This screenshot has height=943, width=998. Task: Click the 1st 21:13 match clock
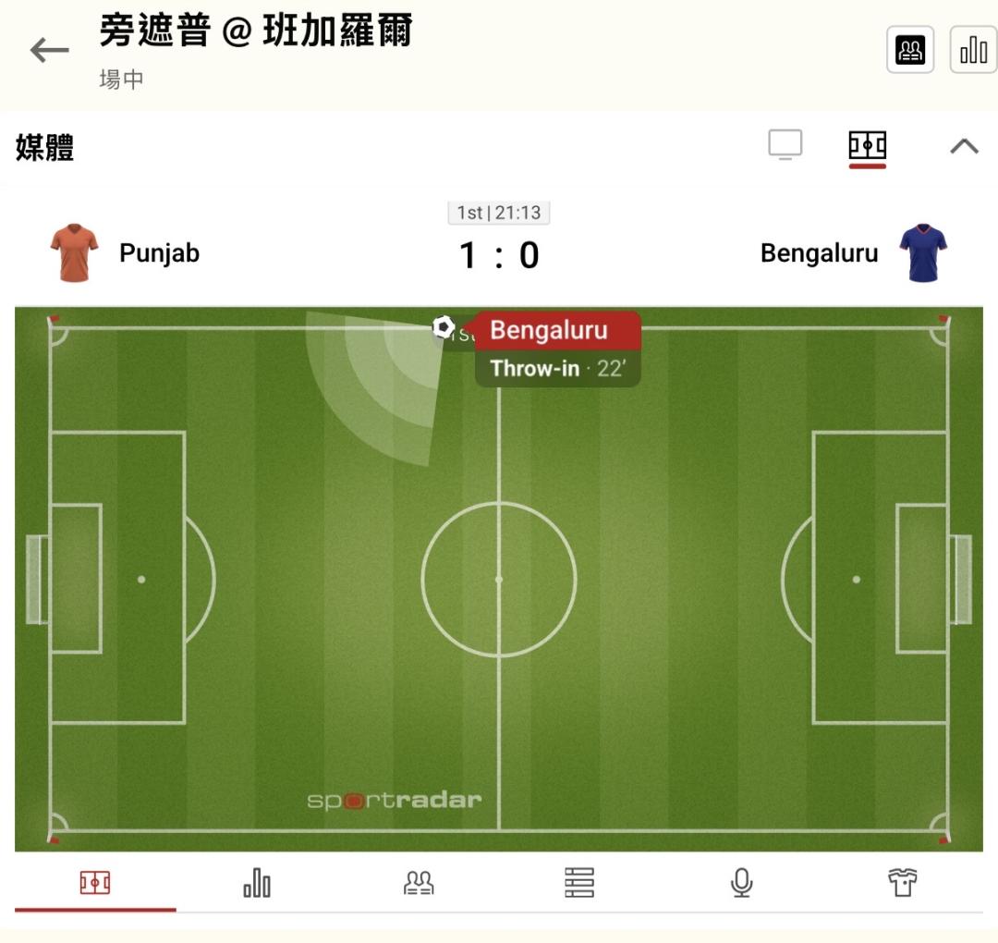[x=499, y=213]
